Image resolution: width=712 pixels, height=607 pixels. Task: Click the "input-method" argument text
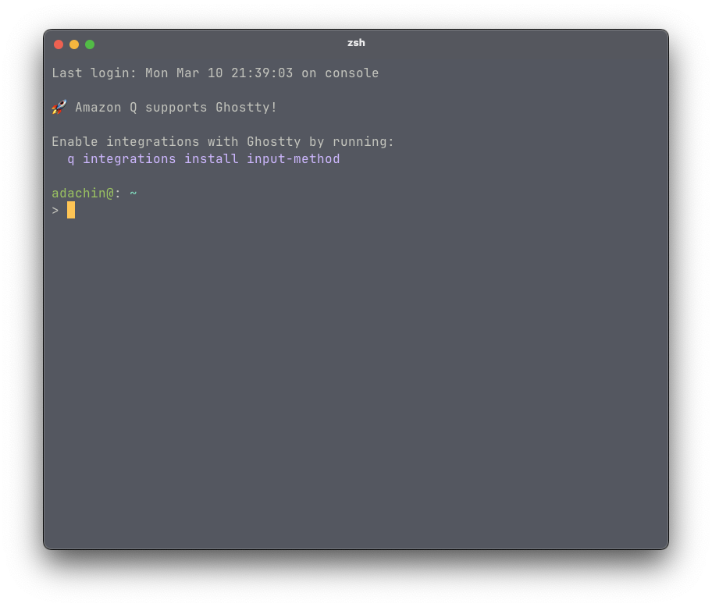click(294, 159)
